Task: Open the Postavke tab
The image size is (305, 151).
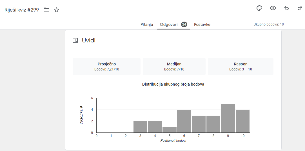Action: click(x=202, y=25)
